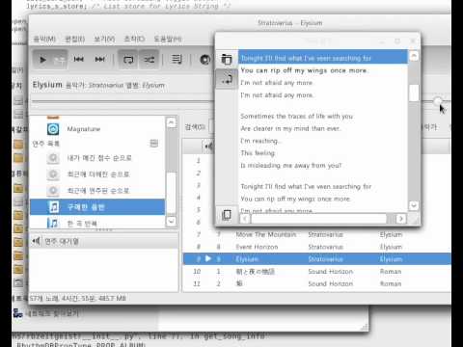
Task: Select the 최근에 연주된 순으로 playlist
Action: coord(97,191)
